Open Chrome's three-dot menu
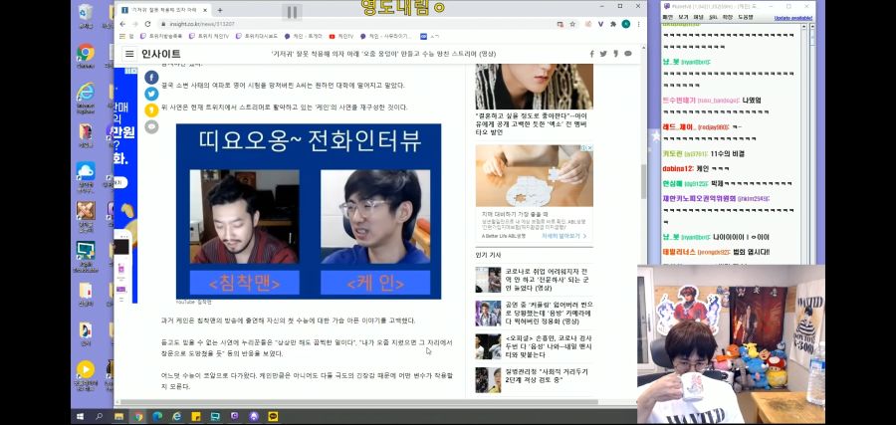Image resolution: width=896 pixels, height=425 pixels. point(638,24)
